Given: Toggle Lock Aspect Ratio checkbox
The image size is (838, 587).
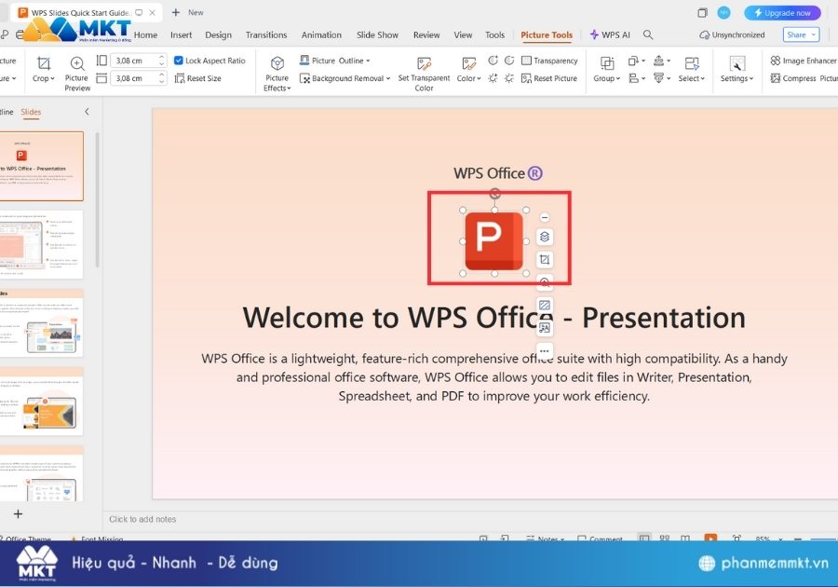Looking at the screenshot, I should (179, 61).
